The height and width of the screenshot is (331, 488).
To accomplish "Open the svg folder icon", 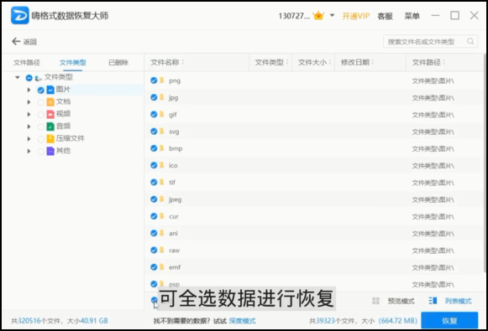I will [x=162, y=132].
